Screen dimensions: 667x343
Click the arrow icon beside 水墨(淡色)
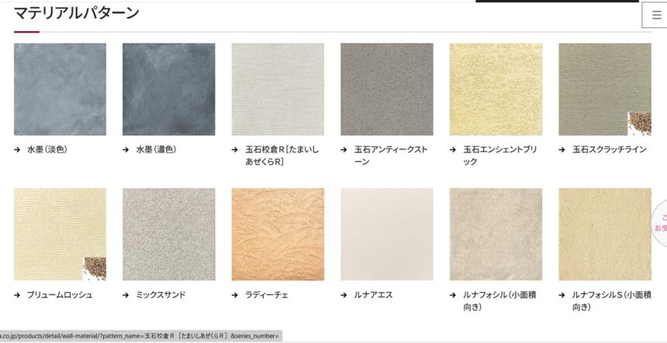click(x=17, y=149)
